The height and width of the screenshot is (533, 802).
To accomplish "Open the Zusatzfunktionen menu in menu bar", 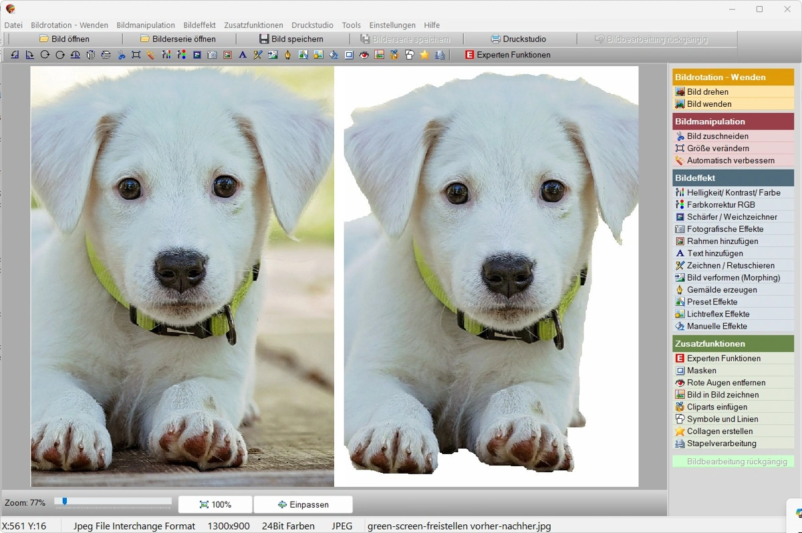I will [253, 25].
